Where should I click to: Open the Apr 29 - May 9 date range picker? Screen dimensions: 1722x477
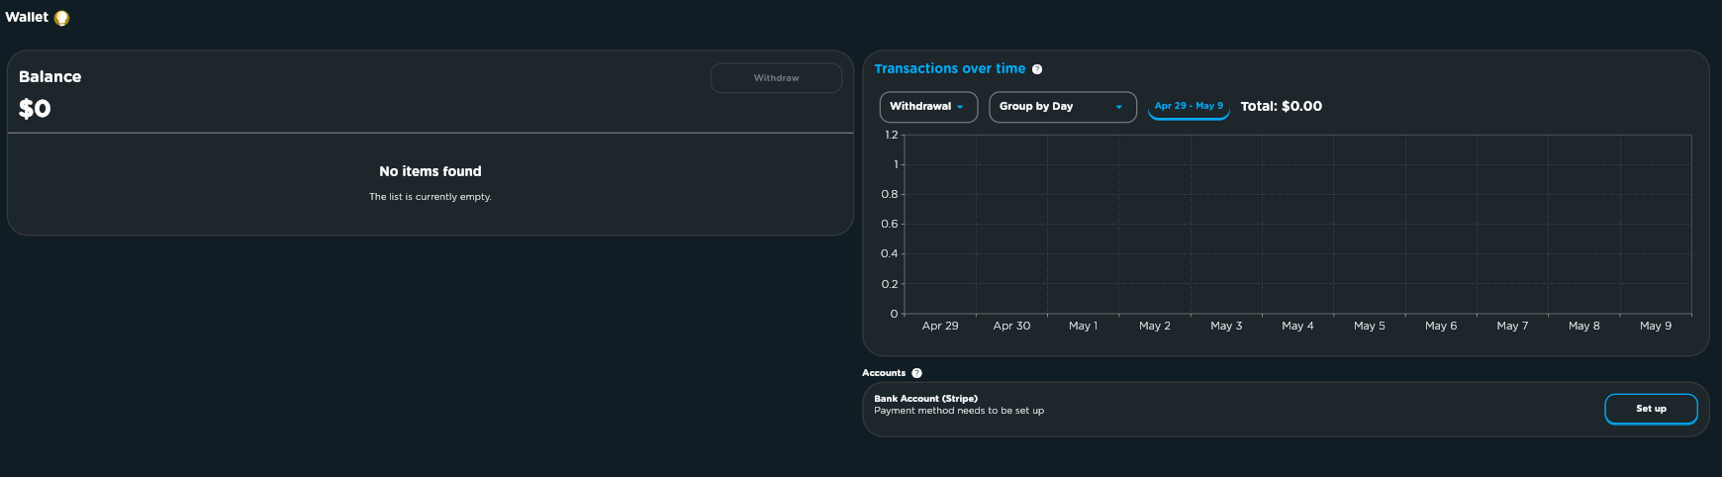coord(1189,106)
